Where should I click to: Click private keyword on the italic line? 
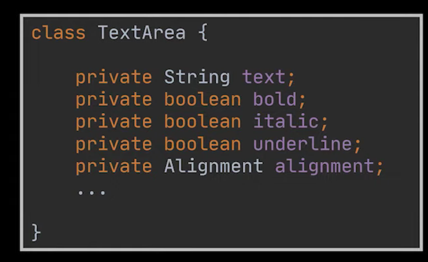(114, 122)
